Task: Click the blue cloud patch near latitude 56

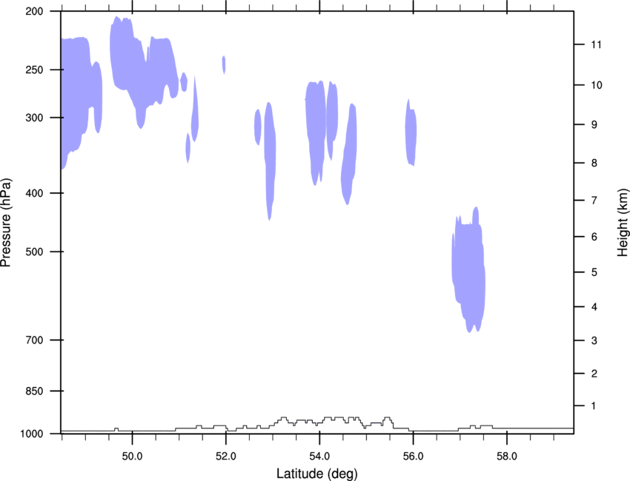Action: [x=411, y=132]
